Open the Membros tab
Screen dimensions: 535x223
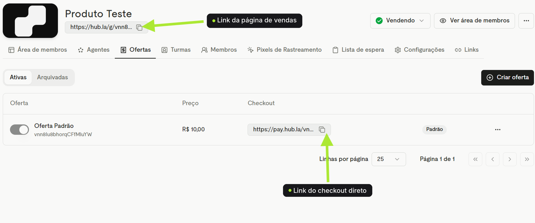click(x=219, y=50)
